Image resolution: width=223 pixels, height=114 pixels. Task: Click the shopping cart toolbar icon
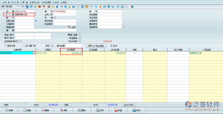coord(73,6)
